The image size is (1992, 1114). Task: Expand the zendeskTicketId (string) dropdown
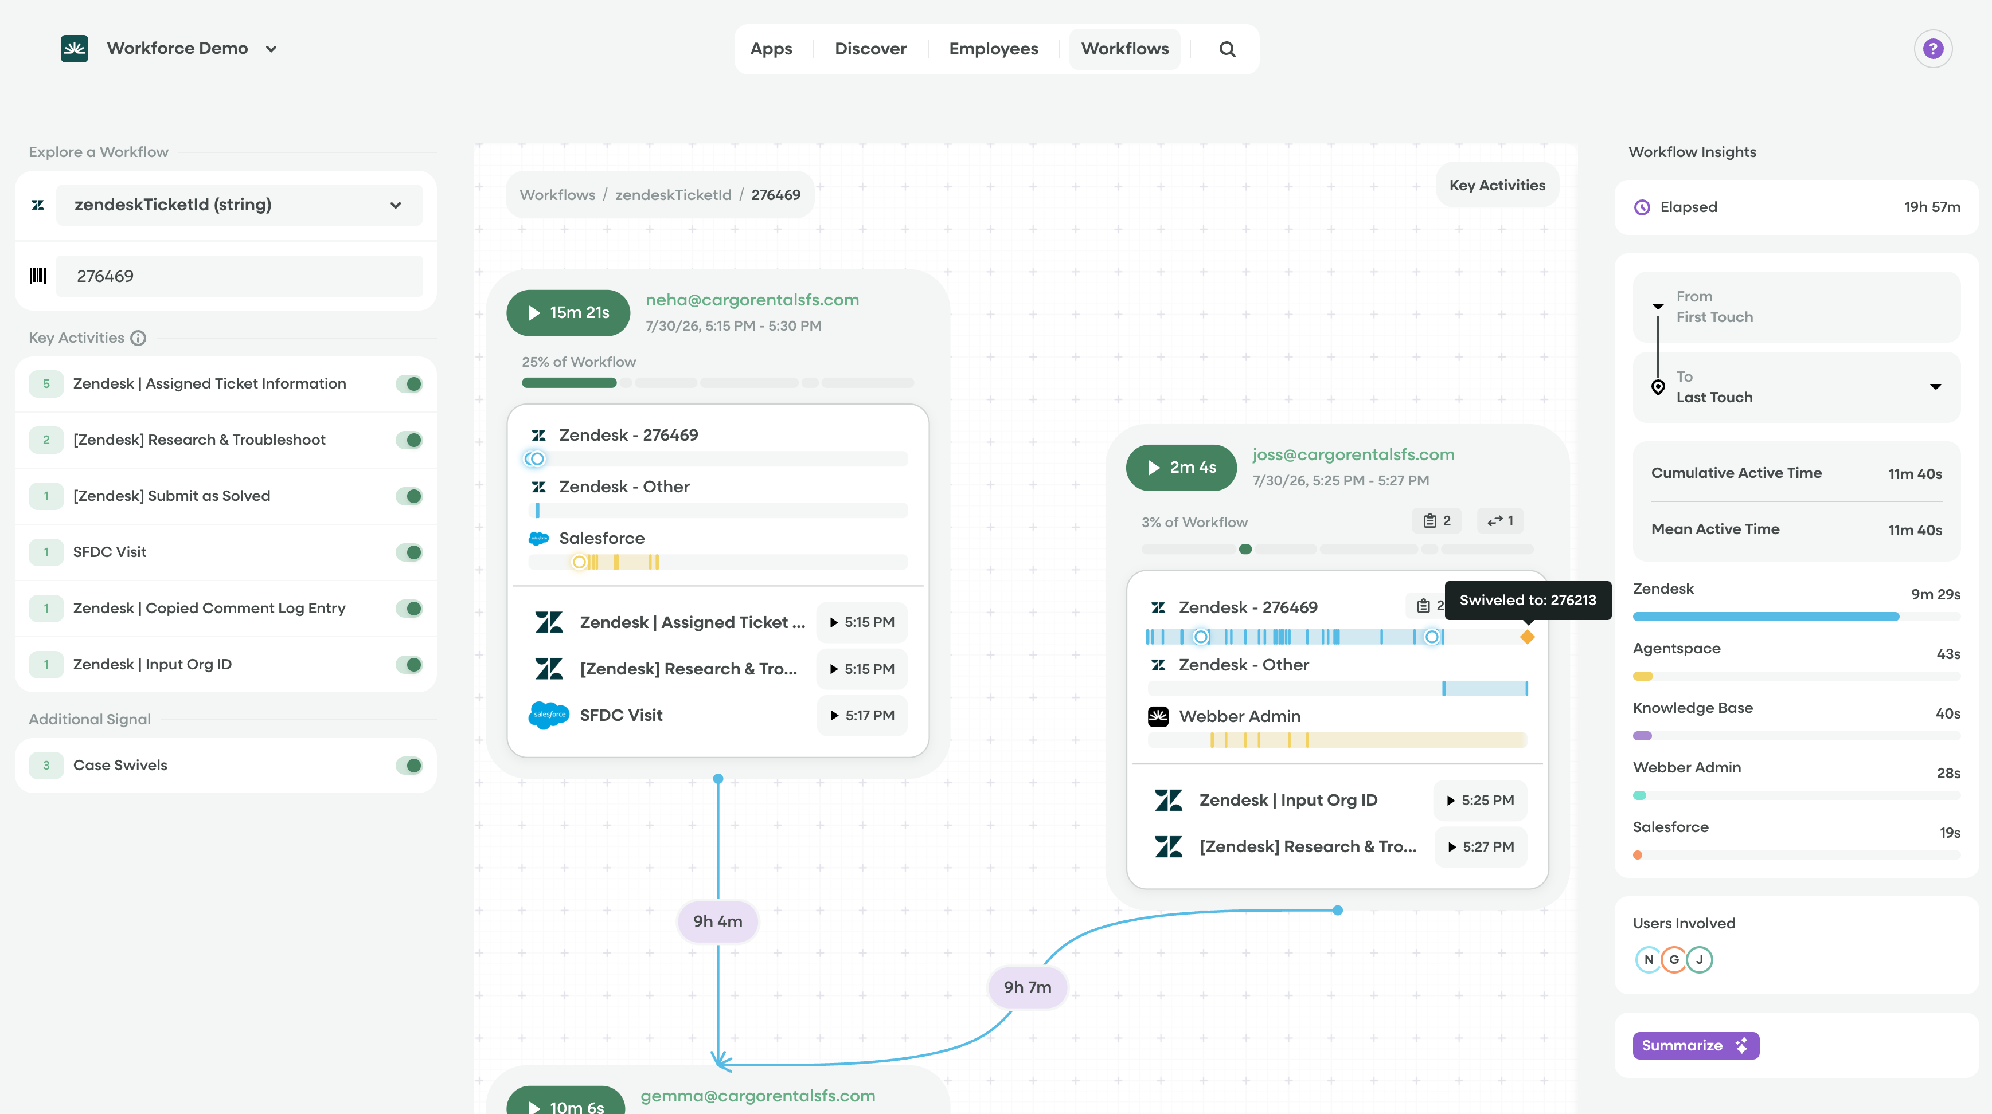pos(240,205)
